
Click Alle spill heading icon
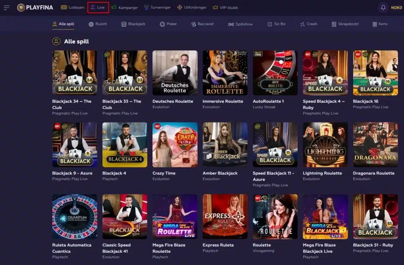tap(56, 41)
